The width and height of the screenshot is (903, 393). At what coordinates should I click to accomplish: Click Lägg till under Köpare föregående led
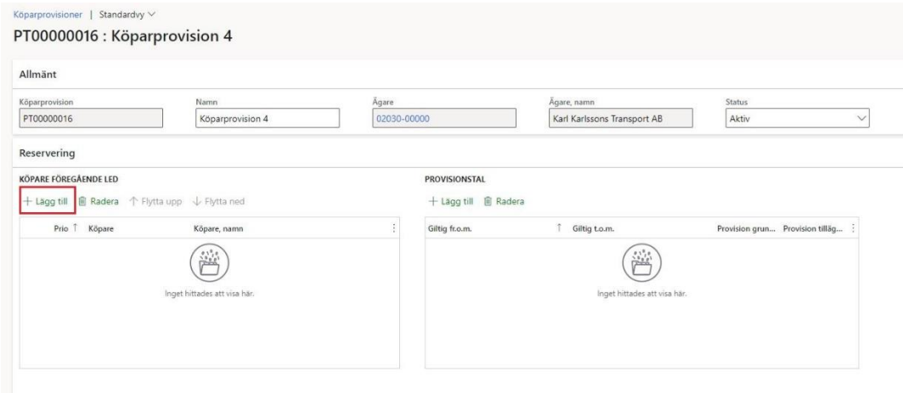pyautogui.click(x=47, y=201)
